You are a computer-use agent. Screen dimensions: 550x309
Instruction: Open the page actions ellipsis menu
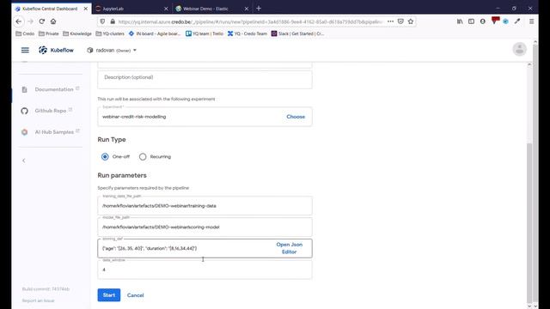[x=390, y=21]
